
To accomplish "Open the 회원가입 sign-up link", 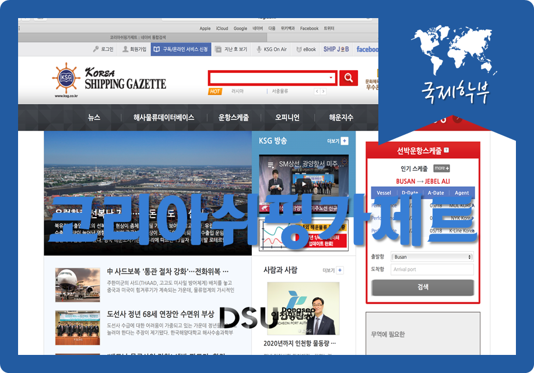I will (135, 49).
